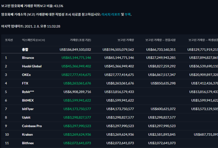Select FTX adjusted volume in green
The width and height of the screenshot is (218, 148).
click(77, 83)
